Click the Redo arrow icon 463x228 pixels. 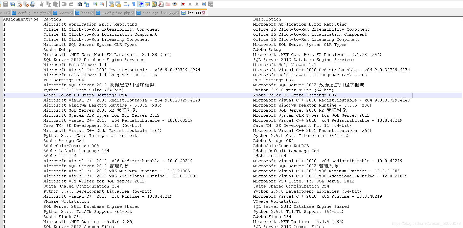pyautogui.click(x=71, y=4)
